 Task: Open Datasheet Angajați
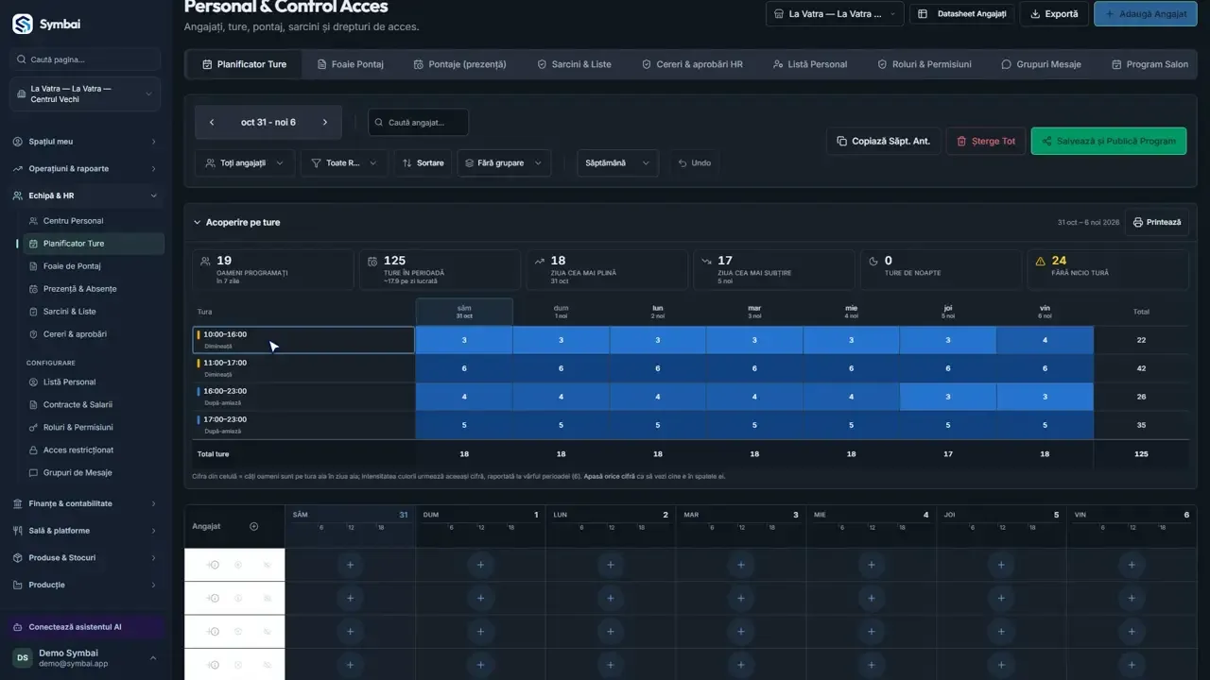tap(961, 14)
